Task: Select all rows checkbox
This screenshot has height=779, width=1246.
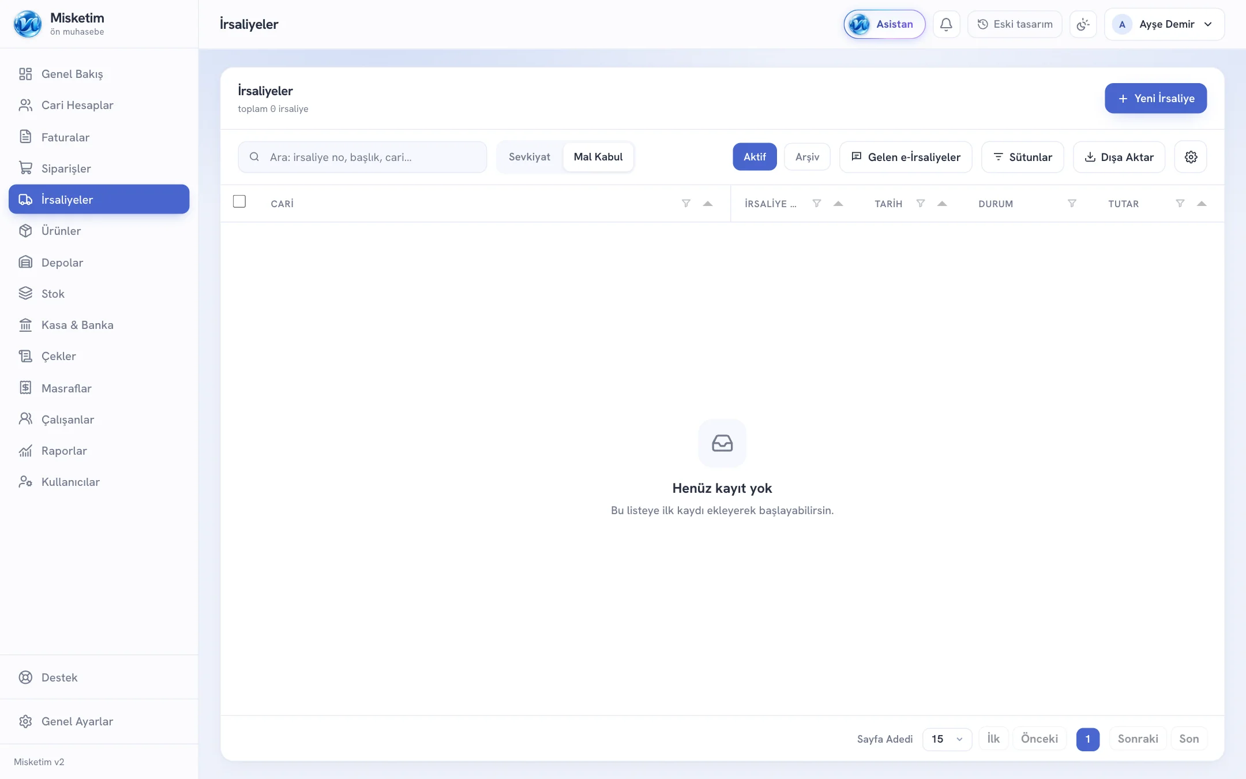Action: click(239, 201)
